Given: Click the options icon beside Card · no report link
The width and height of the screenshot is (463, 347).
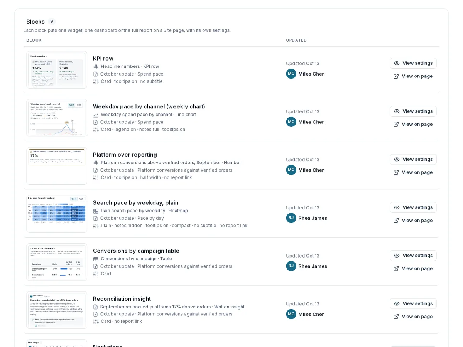Looking at the screenshot, I should [x=96, y=322].
